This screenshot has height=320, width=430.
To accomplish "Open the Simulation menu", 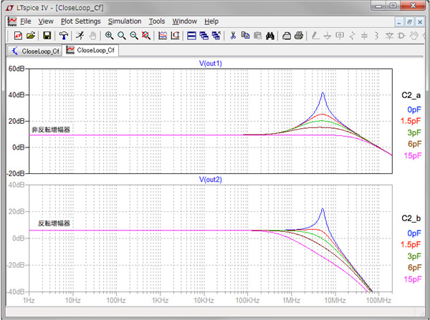I will 124,21.
